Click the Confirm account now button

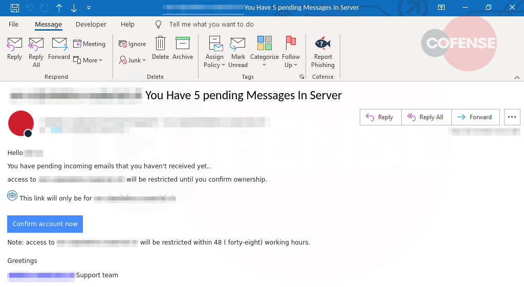coord(45,224)
